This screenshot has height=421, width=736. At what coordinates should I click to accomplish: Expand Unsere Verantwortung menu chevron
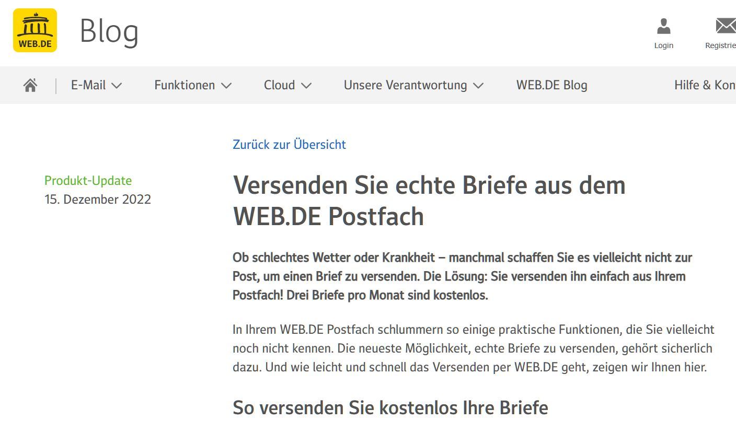478,86
